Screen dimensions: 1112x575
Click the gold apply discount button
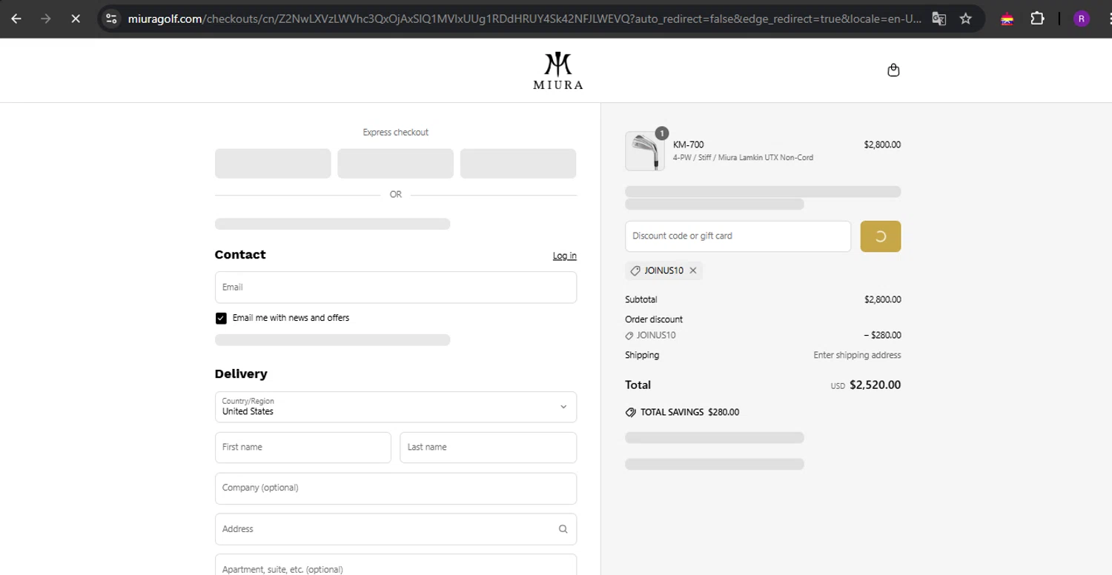pyautogui.click(x=881, y=236)
